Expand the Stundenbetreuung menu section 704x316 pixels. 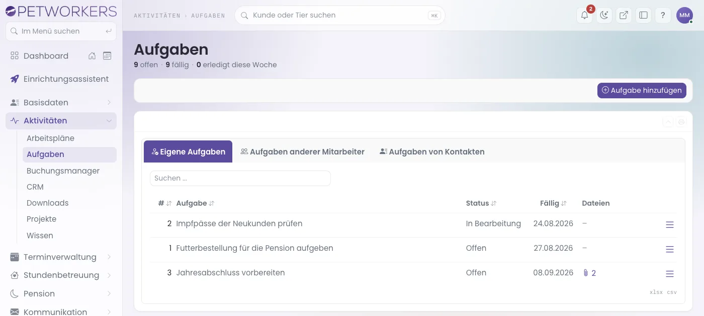tap(61, 275)
